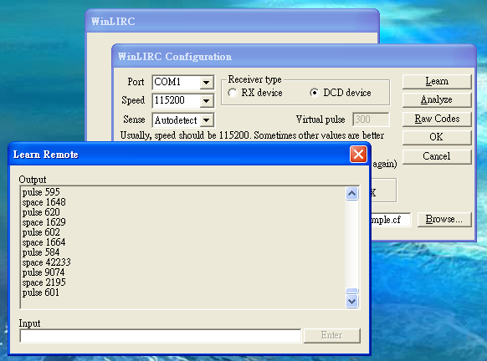
Task: Open the Sense Autodetect dropdown
Action: (206, 120)
